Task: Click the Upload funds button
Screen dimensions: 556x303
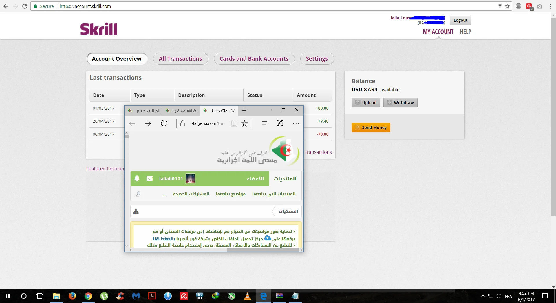Action: (366, 103)
